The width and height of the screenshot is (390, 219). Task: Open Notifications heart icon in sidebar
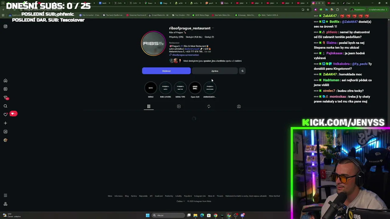[x=5, y=114]
